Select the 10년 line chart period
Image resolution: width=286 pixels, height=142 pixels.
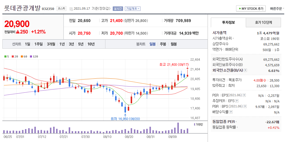91,44
